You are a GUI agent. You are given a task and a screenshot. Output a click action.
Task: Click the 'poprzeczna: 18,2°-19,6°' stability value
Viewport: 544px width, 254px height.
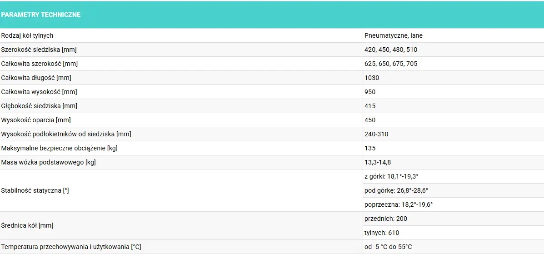[399, 204]
